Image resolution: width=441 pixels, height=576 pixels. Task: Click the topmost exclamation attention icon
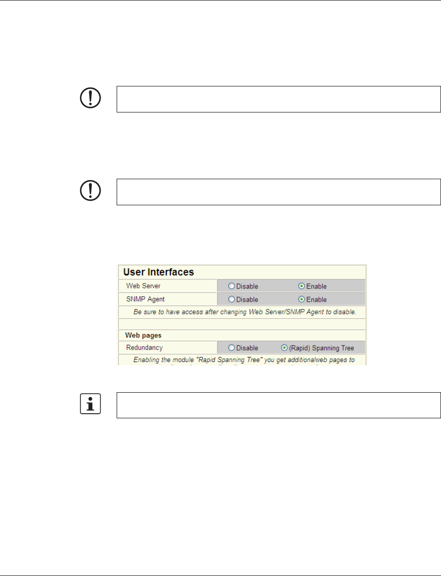pos(91,98)
